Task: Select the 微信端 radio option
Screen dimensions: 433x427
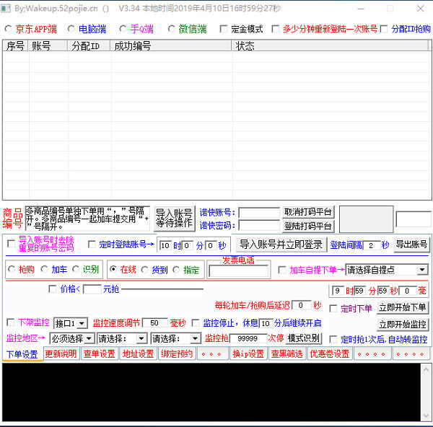Action: point(172,30)
